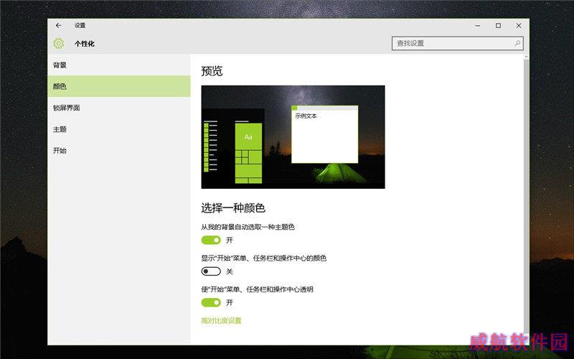Click the 从我的背景自动选取一种主题色 label

[248, 227]
